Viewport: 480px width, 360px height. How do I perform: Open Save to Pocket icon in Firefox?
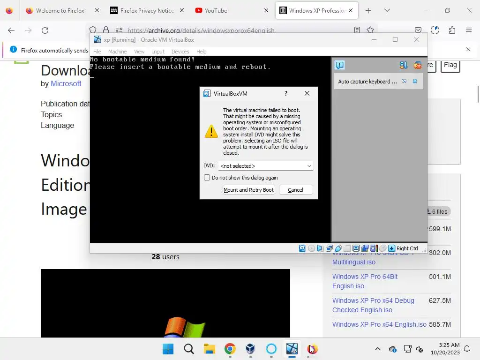418,30
